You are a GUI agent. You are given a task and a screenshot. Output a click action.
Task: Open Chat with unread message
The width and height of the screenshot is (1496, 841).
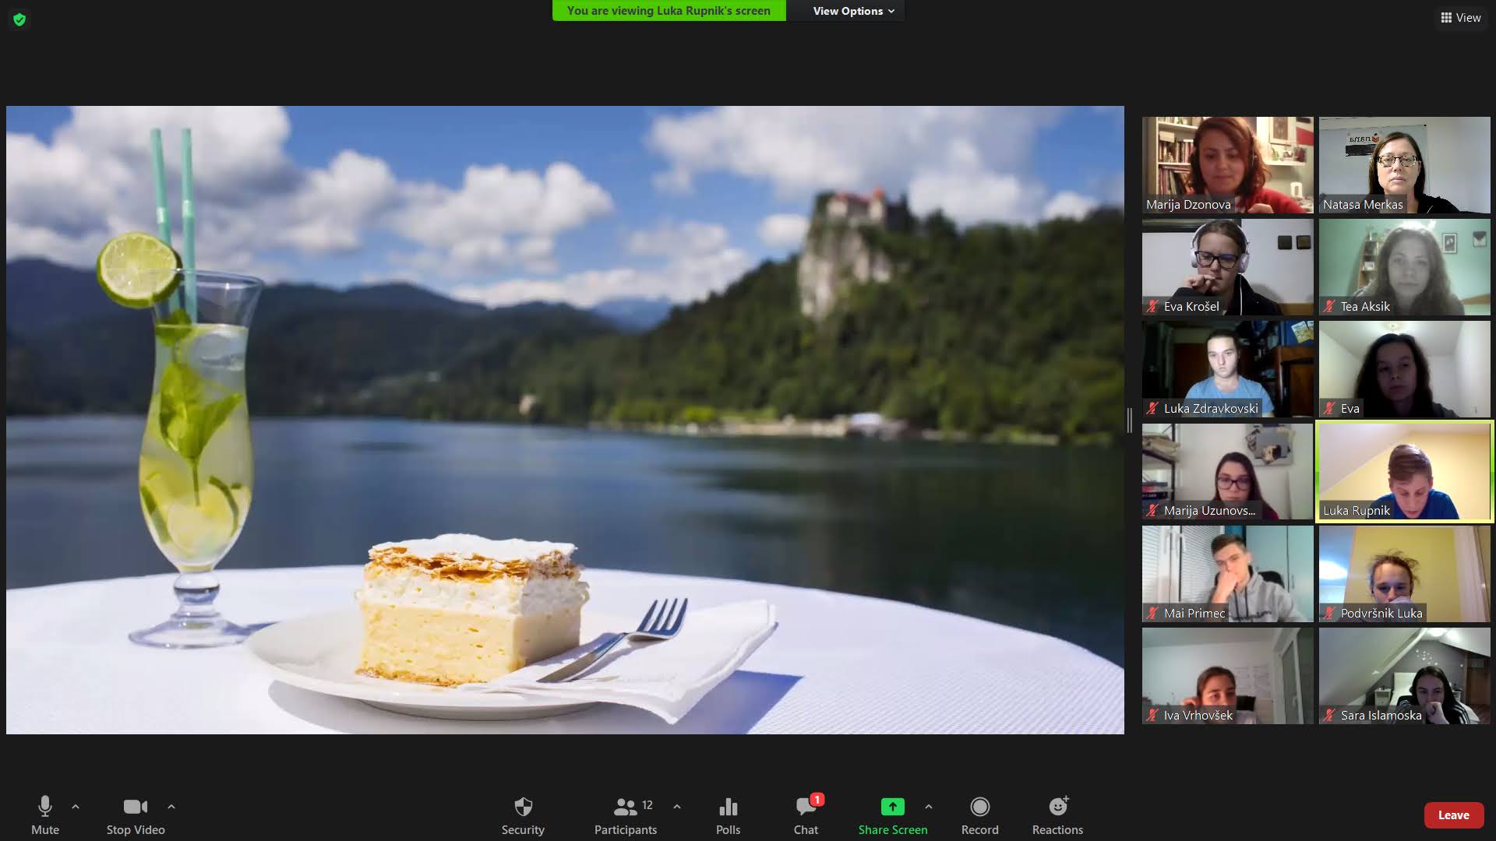806,807
